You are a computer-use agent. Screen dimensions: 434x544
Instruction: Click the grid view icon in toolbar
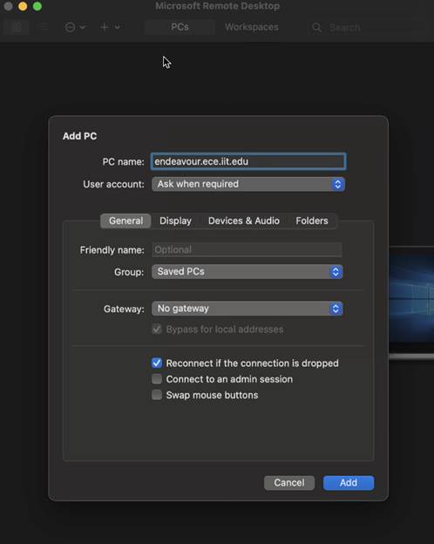(x=17, y=27)
